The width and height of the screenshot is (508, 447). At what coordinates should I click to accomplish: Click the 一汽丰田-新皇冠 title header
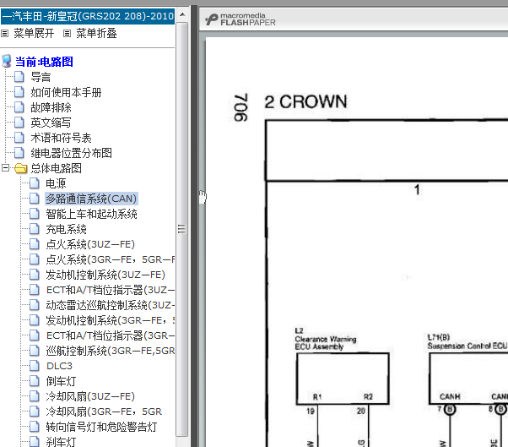tap(88, 16)
